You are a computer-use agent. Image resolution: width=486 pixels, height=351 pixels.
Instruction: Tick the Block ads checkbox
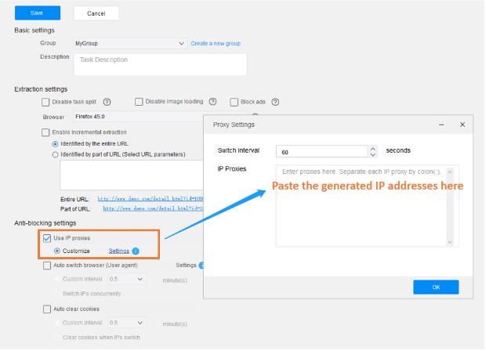point(234,102)
